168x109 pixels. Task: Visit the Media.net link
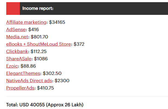[17, 37]
